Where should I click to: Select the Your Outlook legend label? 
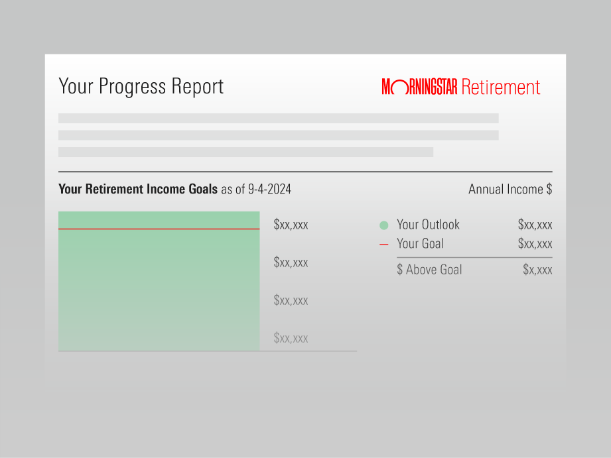[x=428, y=225]
